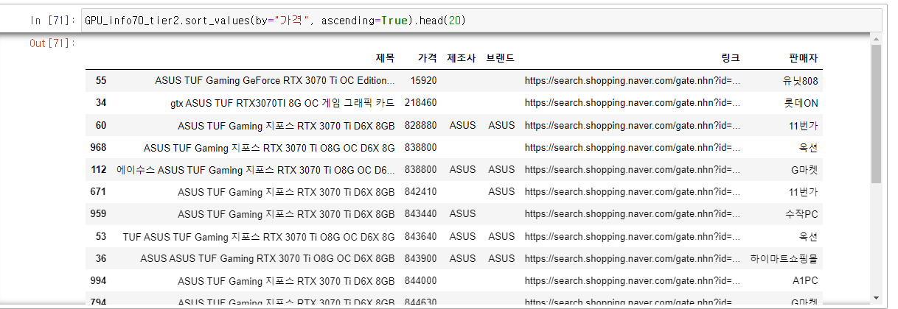Click title 'ASUS ASUS TUF Gaming RTX 3070 Ti O8G OC D6X 8GB'
898x309 pixels.
268,258
